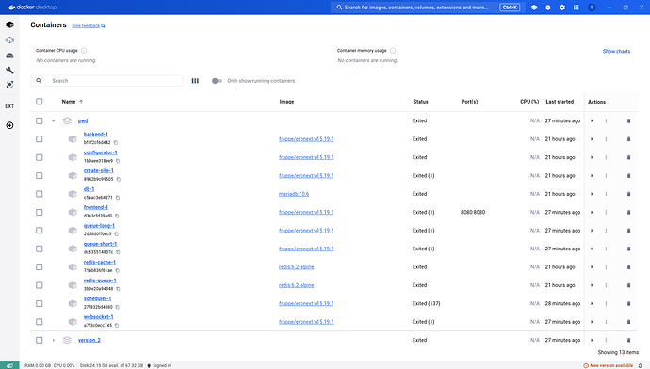The width and height of the screenshot is (650, 369).
Task: Copy the backend-1 container ID
Action: tap(116, 142)
